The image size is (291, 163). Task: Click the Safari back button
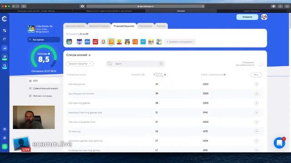click(14, 6)
